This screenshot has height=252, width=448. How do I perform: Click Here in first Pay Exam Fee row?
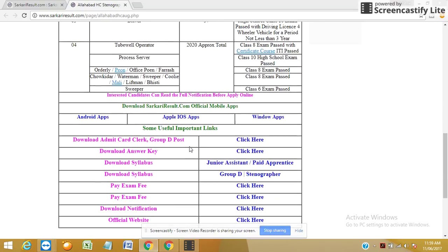pos(250,185)
